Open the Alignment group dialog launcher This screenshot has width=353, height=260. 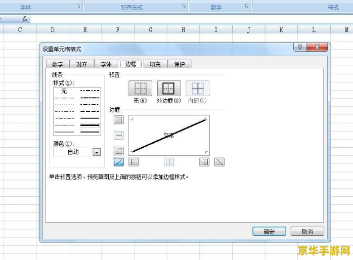(184, 6)
